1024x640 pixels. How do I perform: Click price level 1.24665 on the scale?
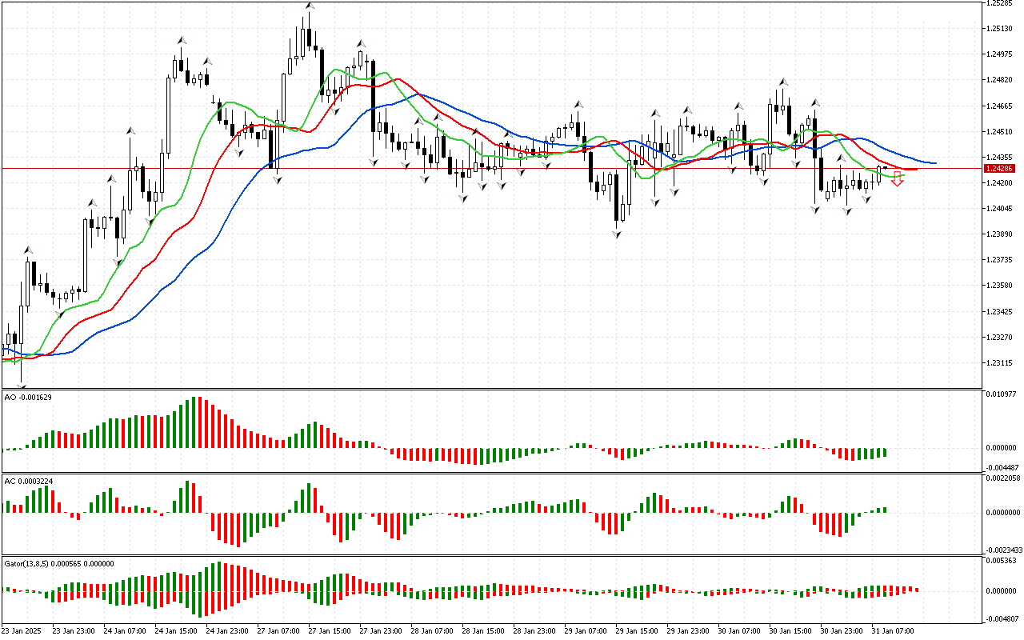pos(1001,106)
